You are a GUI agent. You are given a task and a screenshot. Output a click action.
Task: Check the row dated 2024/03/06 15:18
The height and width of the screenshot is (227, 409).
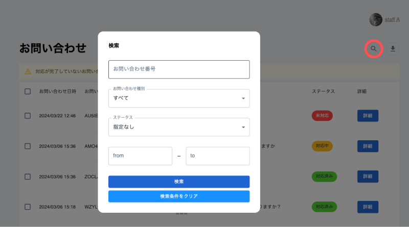(28, 207)
